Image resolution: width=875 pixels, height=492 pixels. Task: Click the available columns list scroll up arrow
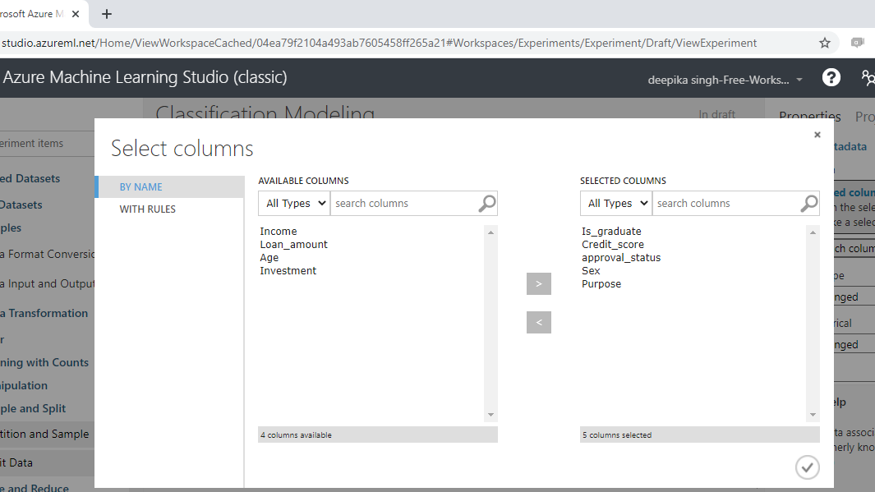490,232
